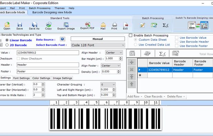Click the data sheet import icon above the table
Screen dimensions: 213x136
click(132, 54)
